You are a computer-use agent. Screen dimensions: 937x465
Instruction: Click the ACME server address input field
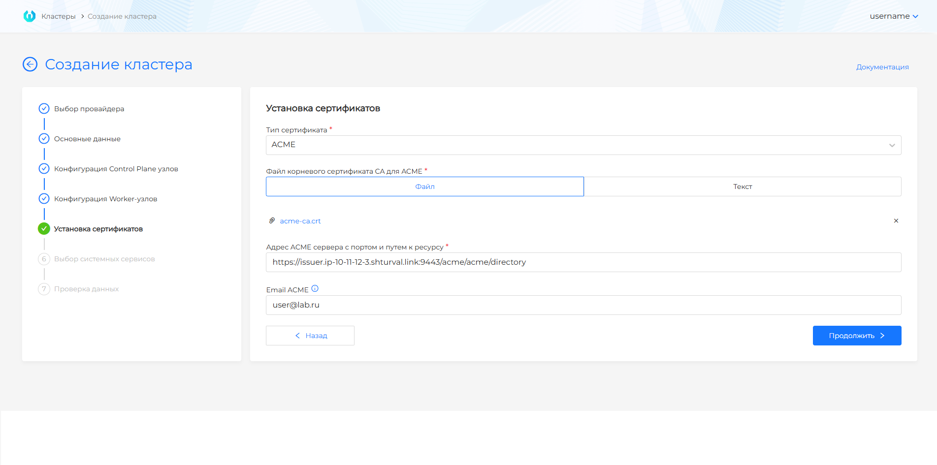coord(583,262)
